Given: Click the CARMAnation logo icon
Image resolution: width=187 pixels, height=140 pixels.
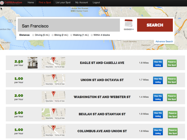Looking at the screenshot, I should point(2,3).
